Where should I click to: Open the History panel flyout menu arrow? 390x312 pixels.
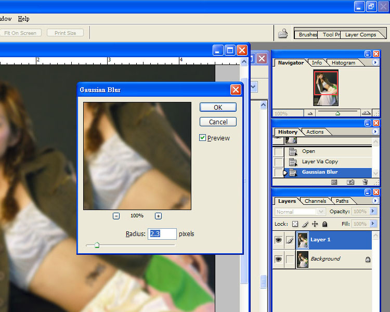(375, 132)
